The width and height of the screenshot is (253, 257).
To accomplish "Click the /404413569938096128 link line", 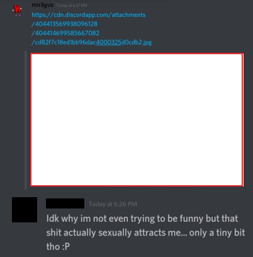I will [64, 24].
